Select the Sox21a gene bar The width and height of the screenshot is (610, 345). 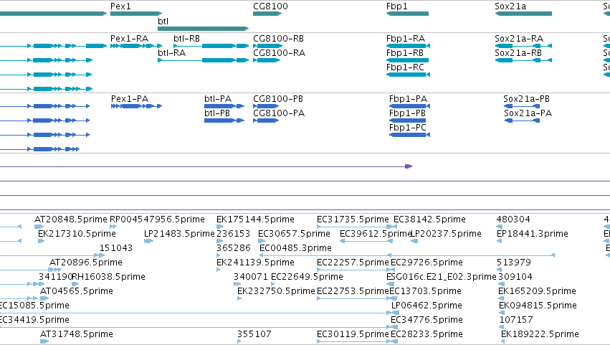523,14
